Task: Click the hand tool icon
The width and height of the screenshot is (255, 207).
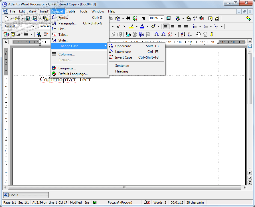Action: (x=199, y=34)
